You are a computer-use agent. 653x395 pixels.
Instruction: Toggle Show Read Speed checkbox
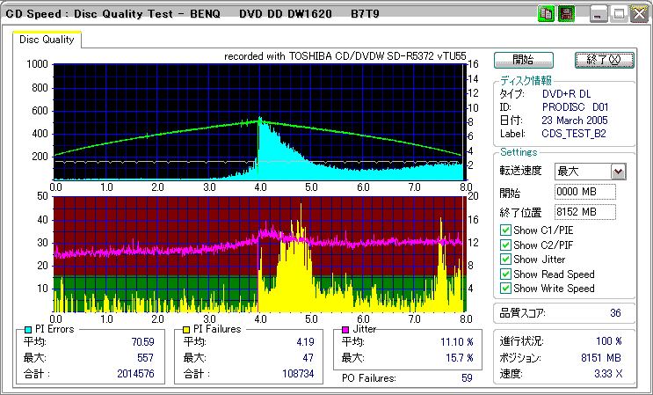(x=504, y=274)
